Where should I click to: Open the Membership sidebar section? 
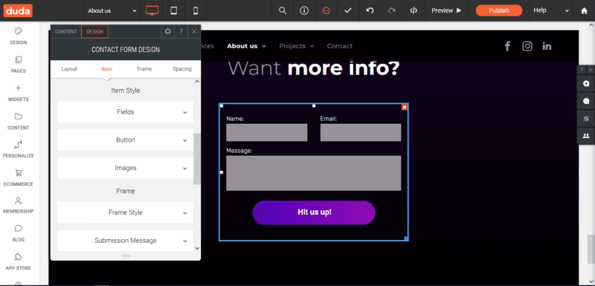(18, 205)
